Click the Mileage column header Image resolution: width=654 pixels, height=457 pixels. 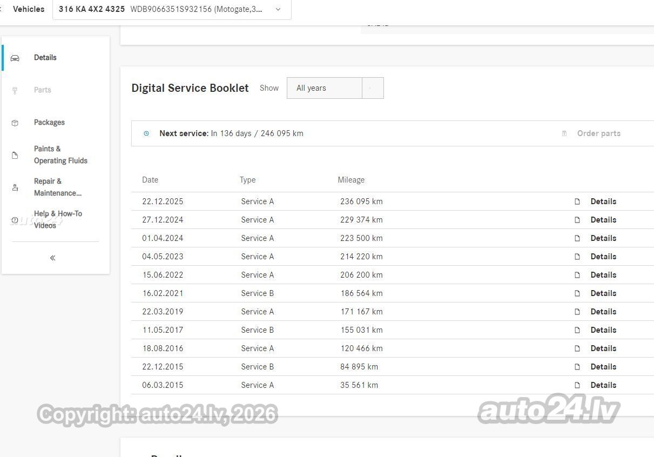click(x=351, y=180)
